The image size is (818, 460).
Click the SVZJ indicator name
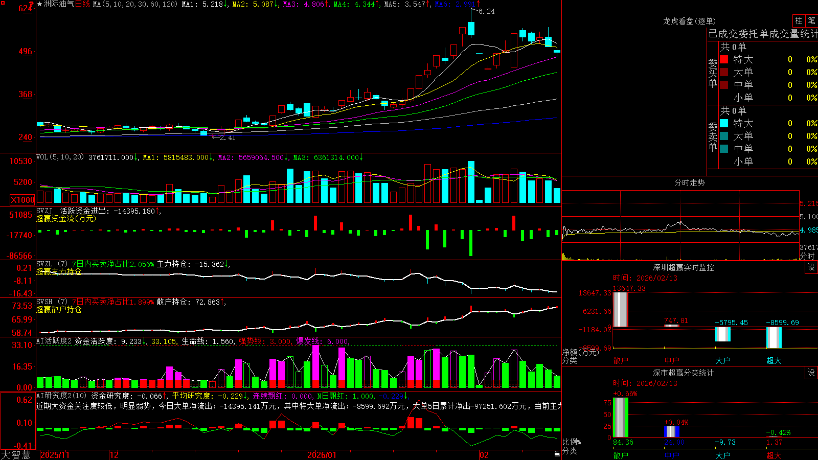click(44, 211)
